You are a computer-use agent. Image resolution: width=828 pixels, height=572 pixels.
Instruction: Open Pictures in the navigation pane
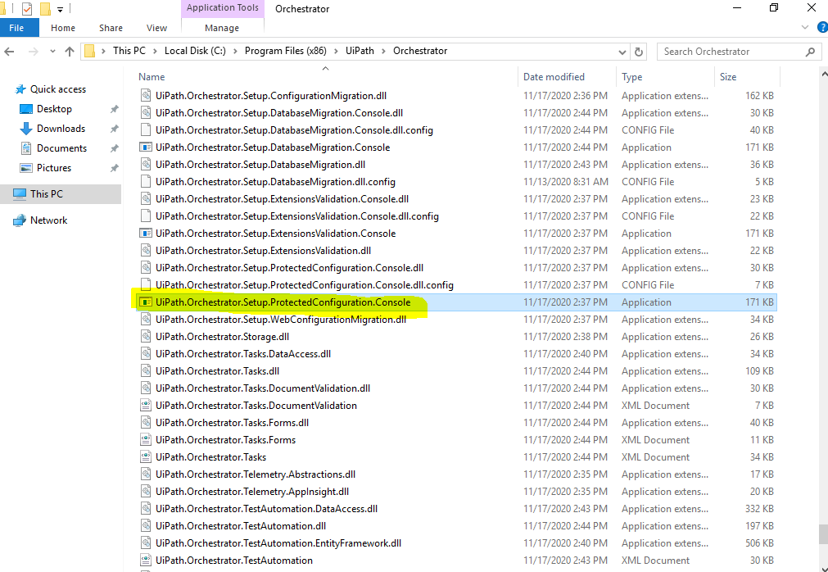pos(54,168)
